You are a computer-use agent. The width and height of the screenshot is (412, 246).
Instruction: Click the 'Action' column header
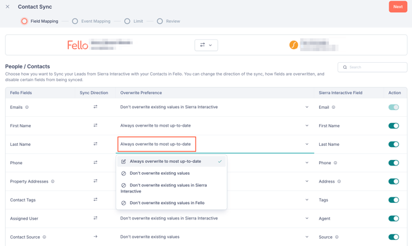point(395,93)
